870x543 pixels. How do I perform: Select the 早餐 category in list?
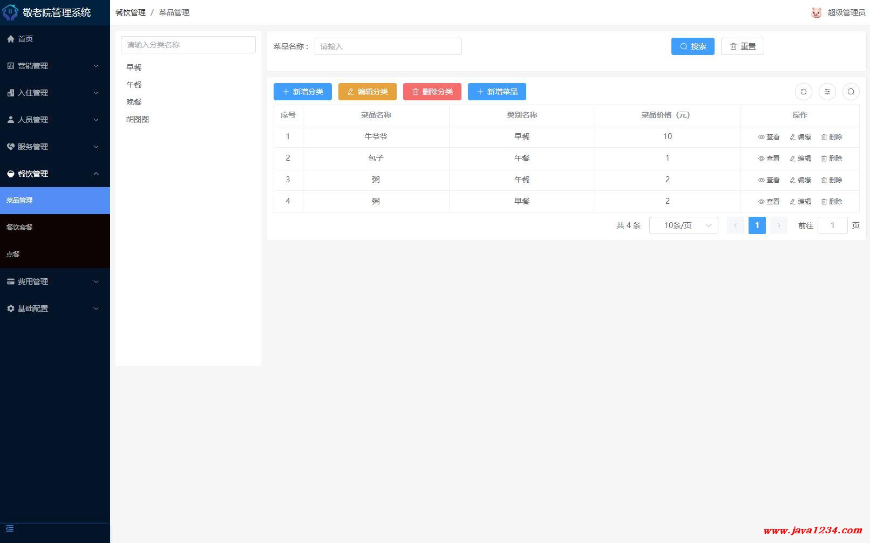134,67
